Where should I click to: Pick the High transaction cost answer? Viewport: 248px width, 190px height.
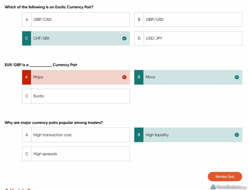[76, 135]
